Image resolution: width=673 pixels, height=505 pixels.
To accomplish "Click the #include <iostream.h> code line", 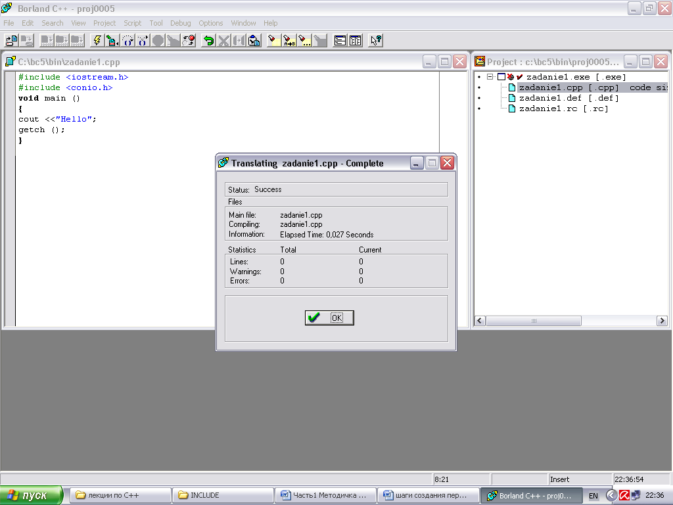I will [x=74, y=78].
